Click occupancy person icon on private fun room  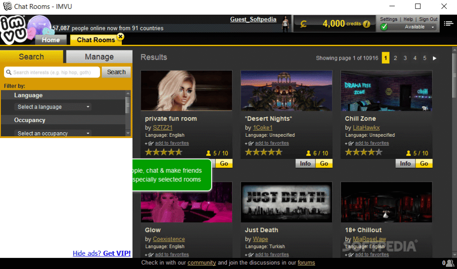[x=208, y=153]
